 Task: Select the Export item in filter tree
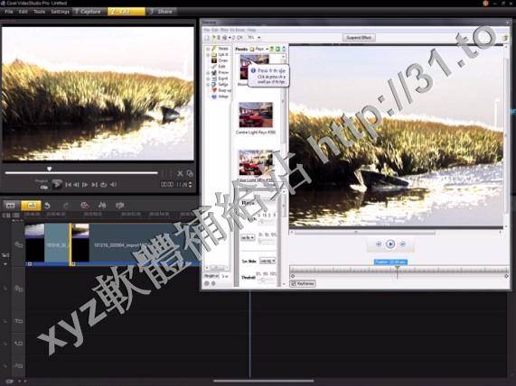coord(220,78)
